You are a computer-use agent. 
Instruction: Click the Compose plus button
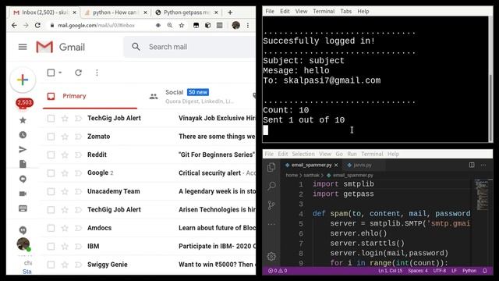pos(23,80)
